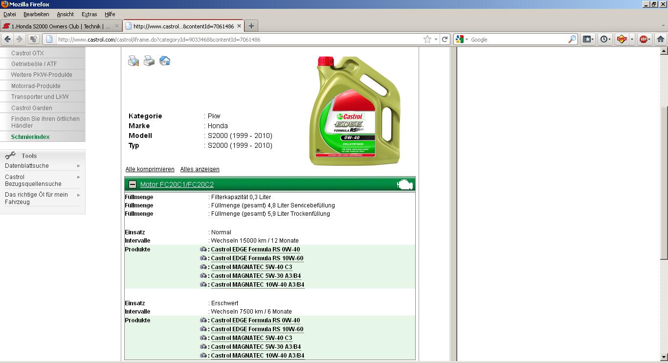Click the Google search input field
668x363 pixels.
tap(518, 39)
